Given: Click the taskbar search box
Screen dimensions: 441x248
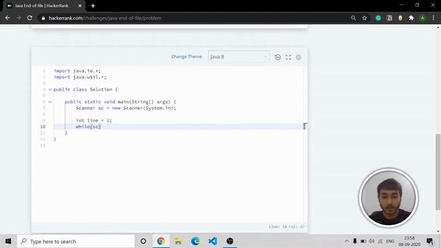Looking at the screenshot, I should [x=76, y=241].
